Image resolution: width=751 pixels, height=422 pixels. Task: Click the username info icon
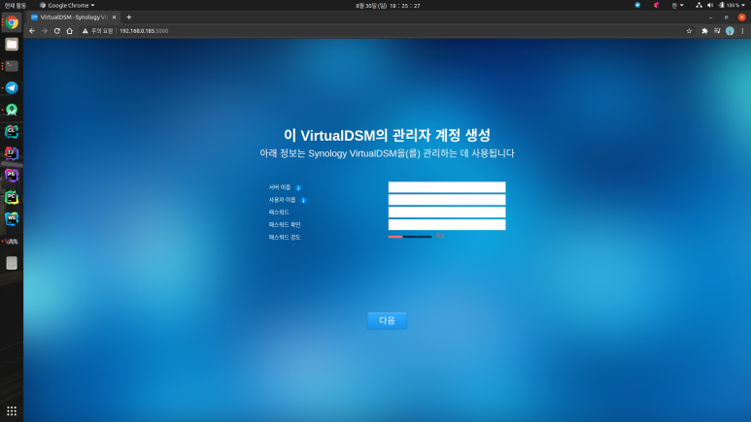coord(303,201)
